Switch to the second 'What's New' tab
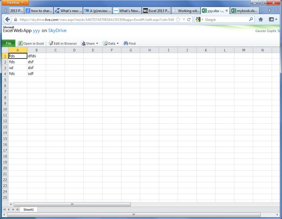The width and height of the screenshot is (282, 219). (127, 11)
